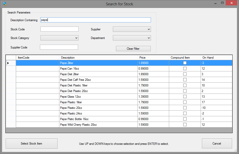This screenshot has width=239, height=154.
Task: Tick Compound Item checkbox for Pepsi Plastic 1liter
Action: (x=185, y=102)
